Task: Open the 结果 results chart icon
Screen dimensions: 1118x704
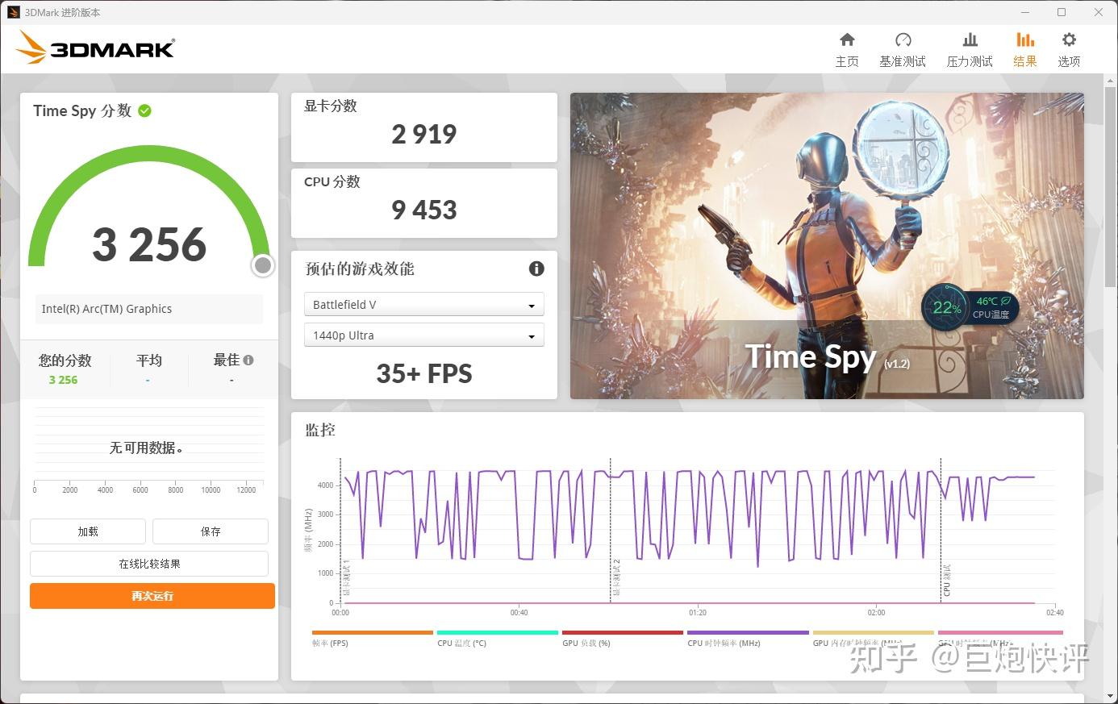Action: click(1025, 40)
